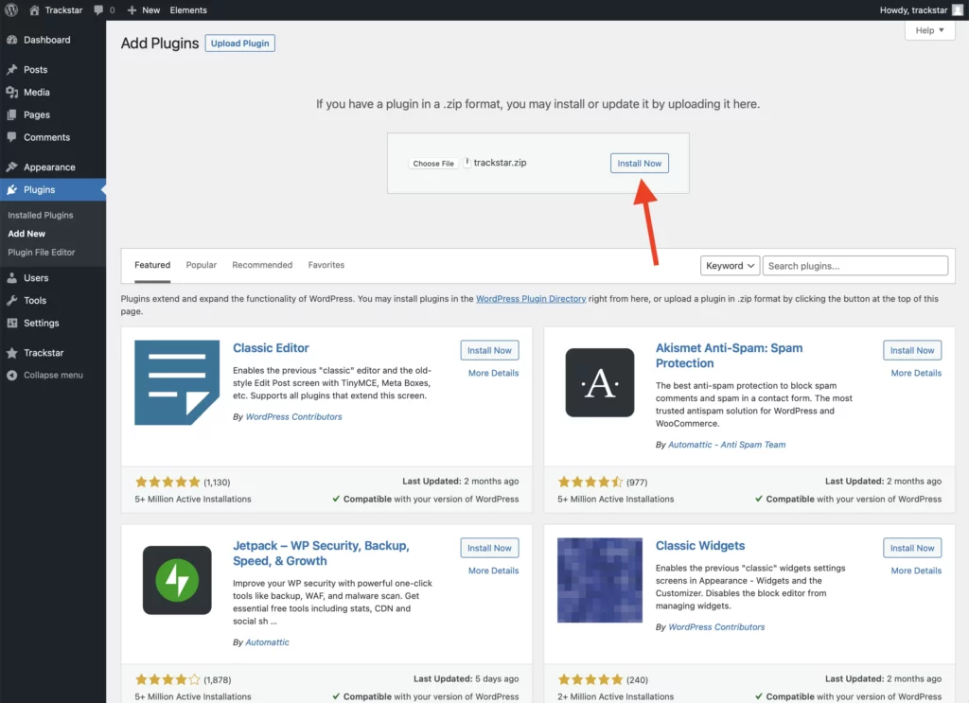Install the Jetpack plugin

click(489, 548)
